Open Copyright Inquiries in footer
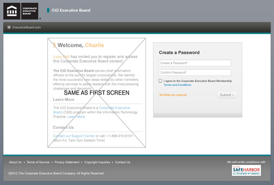The image size is (274, 185). pyautogui.click(x=97, y=162)
